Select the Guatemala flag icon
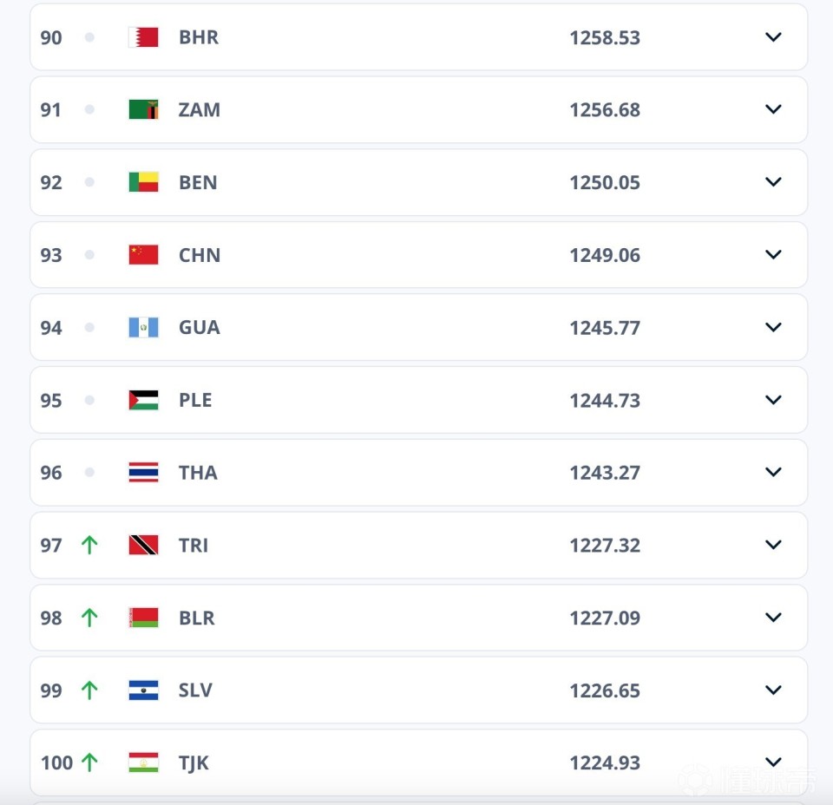The image size is (833, 805). (143, 327)
